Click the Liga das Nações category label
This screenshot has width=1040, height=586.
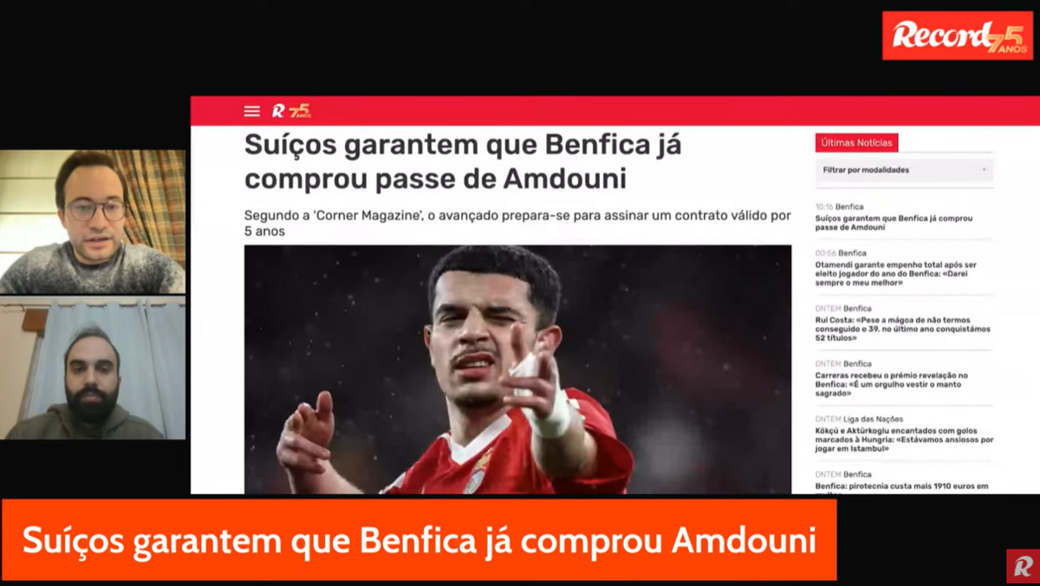click(874, 419)
